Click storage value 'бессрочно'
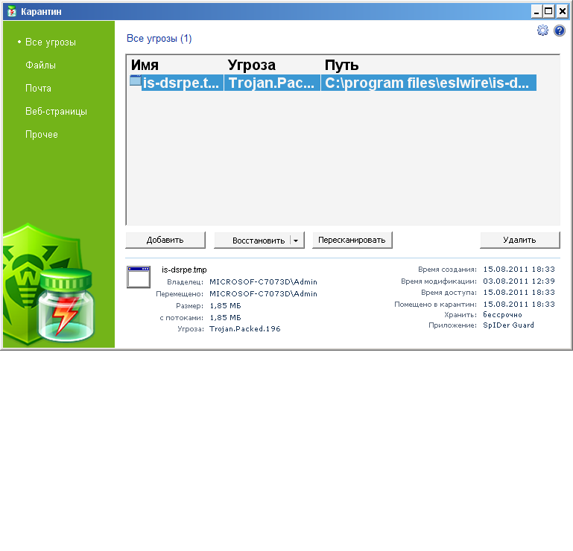The height and width of the screenshot is (551, 573). coord(502,314)
